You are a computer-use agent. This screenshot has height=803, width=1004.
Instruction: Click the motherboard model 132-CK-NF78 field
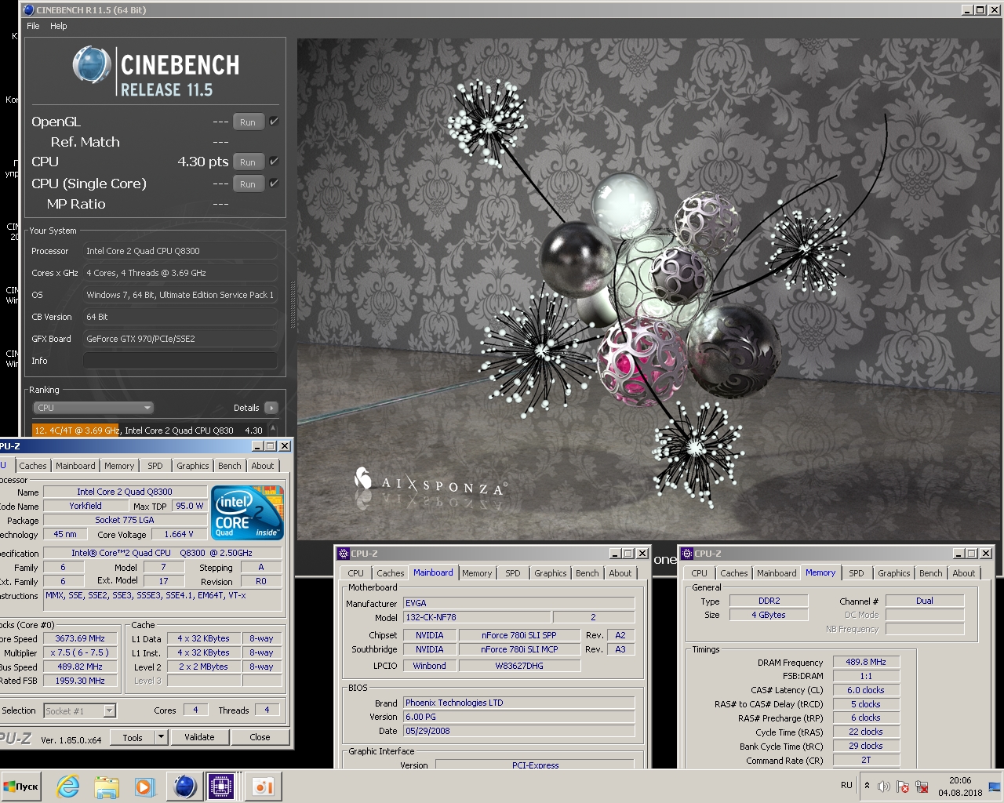point(477,617)
